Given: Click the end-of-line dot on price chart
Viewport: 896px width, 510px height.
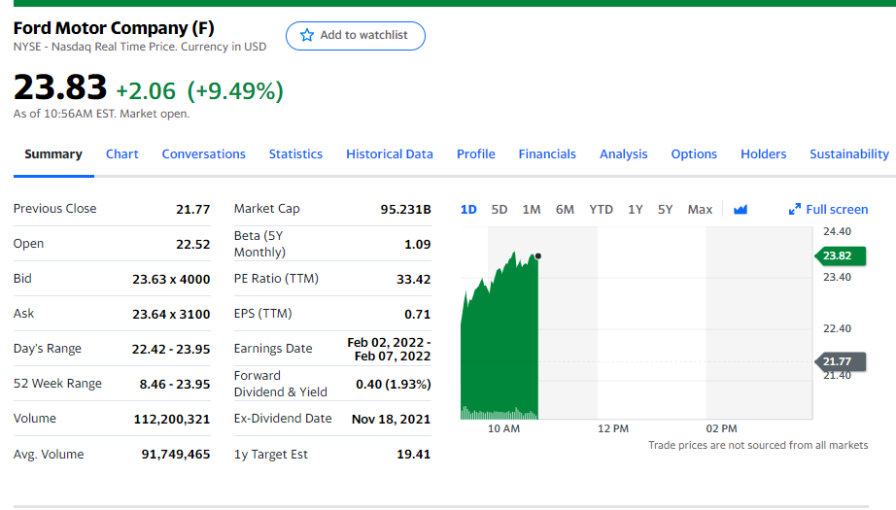Looking at the screenshot, I should tap(537, 256).
